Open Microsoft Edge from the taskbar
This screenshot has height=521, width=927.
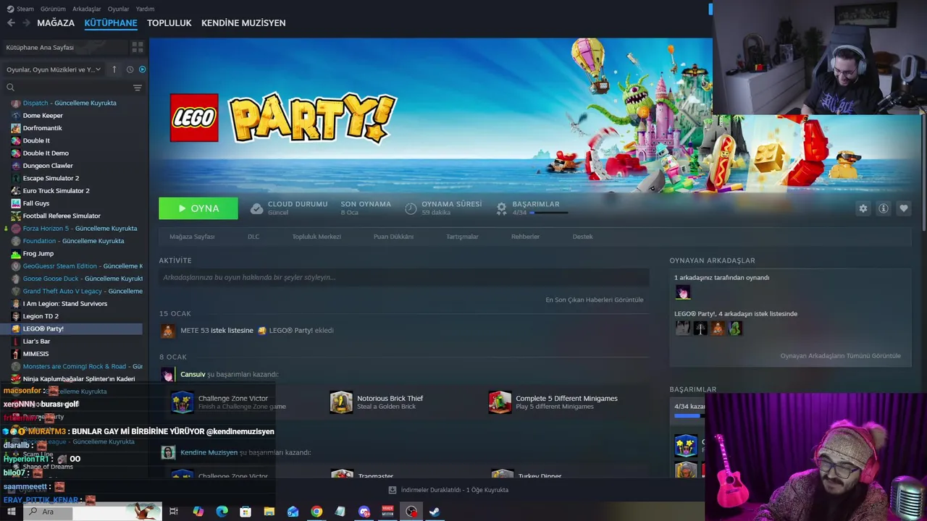pyautogui.click(x=222, y=512)
